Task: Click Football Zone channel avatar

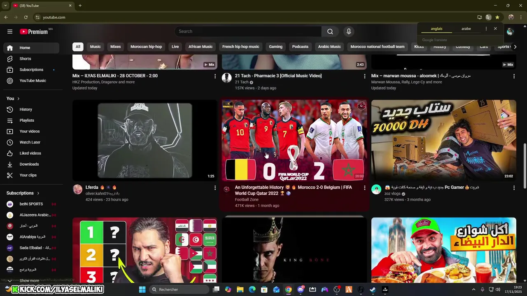Action: tap(227, 190)
